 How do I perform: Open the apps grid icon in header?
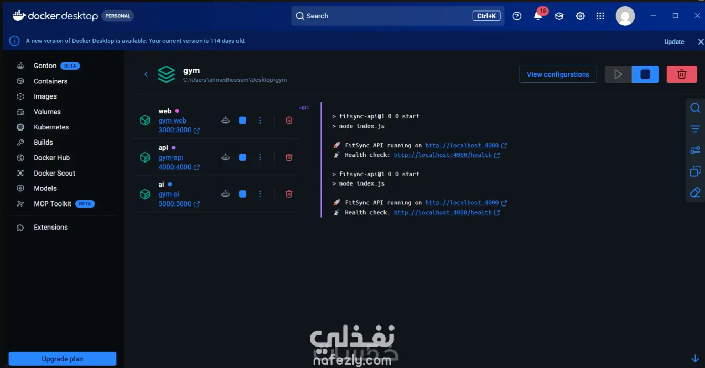point(600,16)
